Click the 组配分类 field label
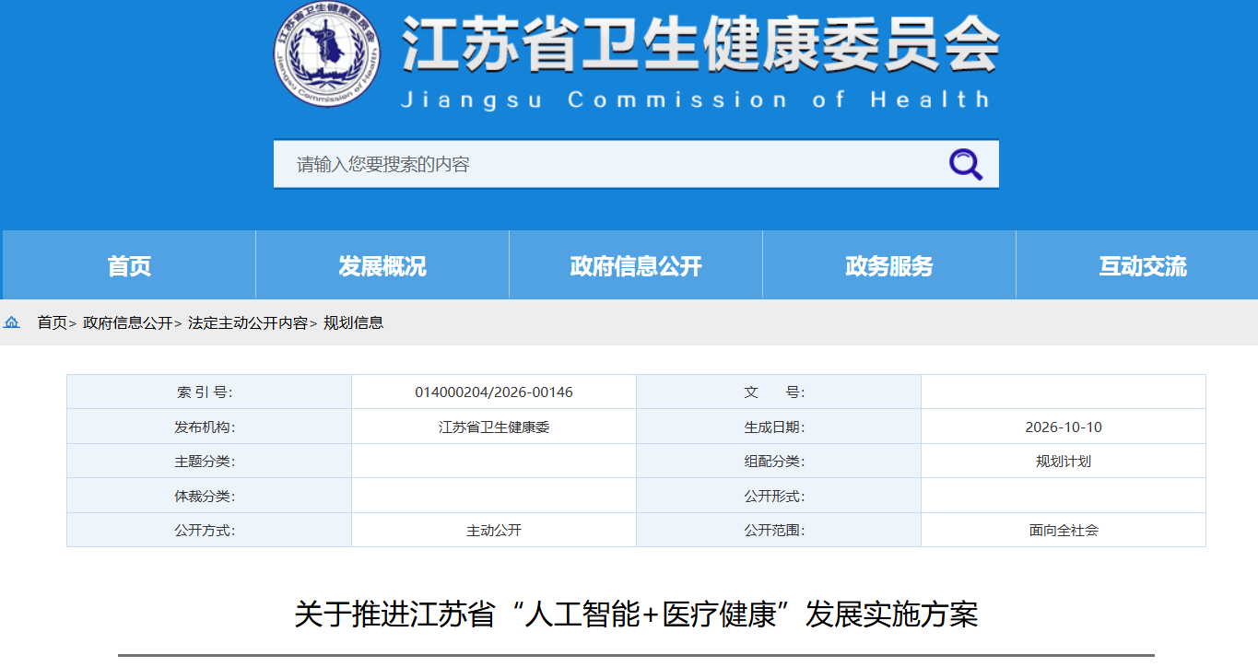Viewport: 1258px width, 667px height. click(774, 462)
